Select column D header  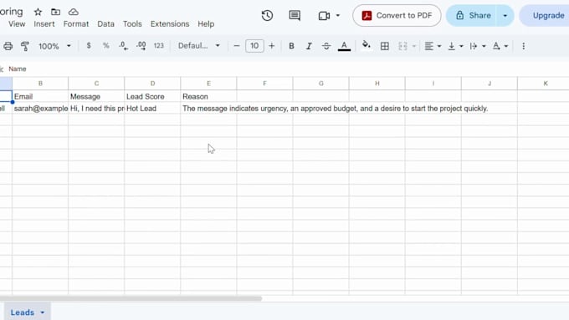152,84
